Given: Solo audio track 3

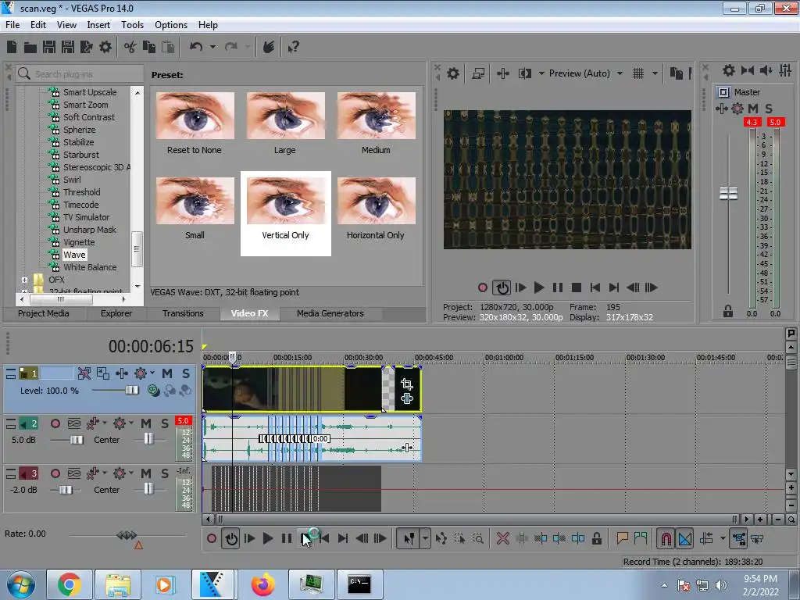Looking at the screenshot, I should pos(165,473).
